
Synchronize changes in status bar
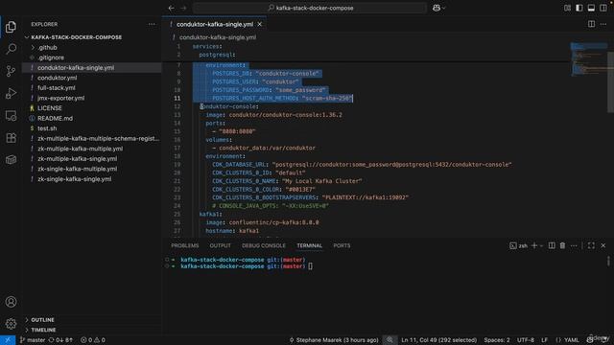coord(60,340)
